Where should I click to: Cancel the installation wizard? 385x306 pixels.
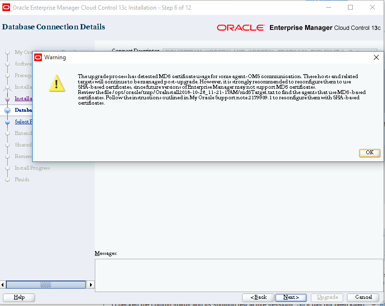coord(363,297)
